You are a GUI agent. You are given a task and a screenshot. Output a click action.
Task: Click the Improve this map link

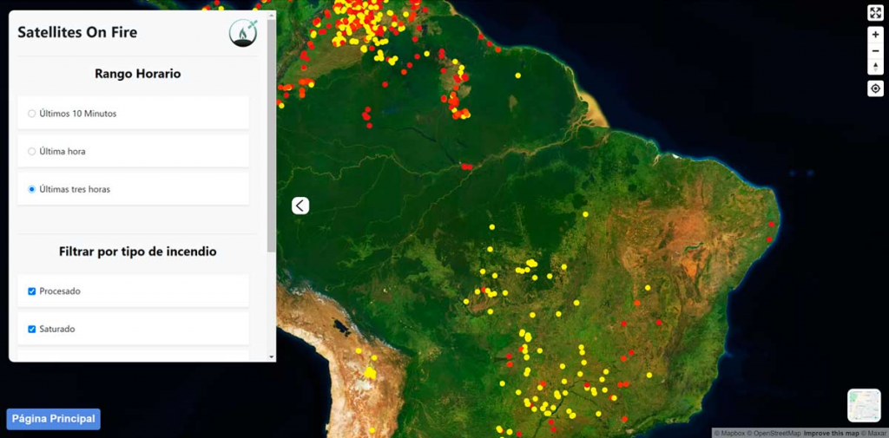point(831,433)
